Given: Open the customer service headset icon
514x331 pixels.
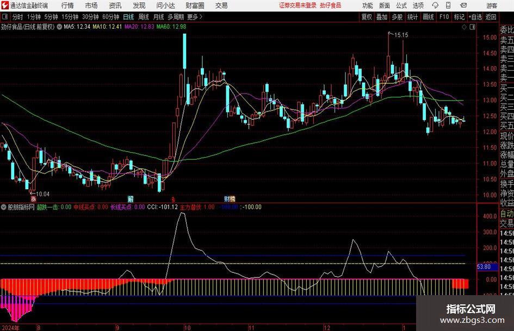Looking at the screenshot, I should [435, 5].
